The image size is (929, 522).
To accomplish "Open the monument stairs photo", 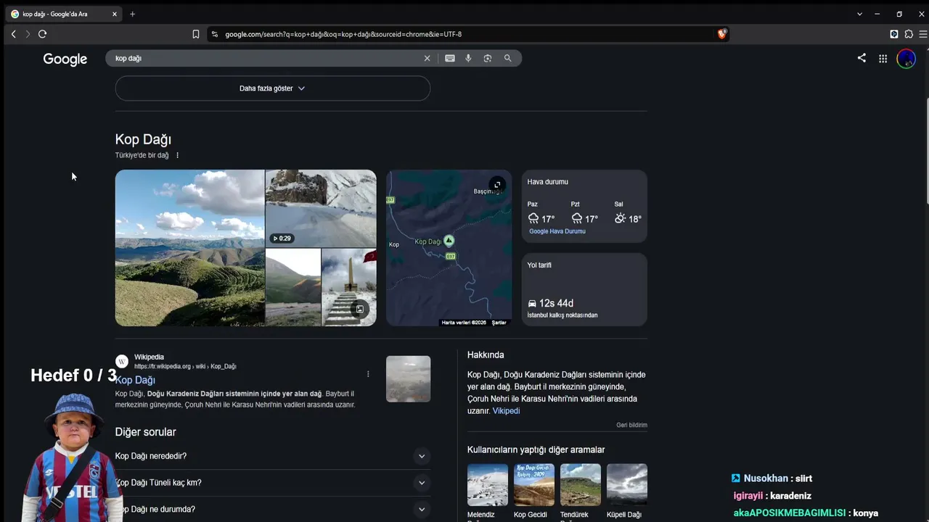I will tap(349, 287).
